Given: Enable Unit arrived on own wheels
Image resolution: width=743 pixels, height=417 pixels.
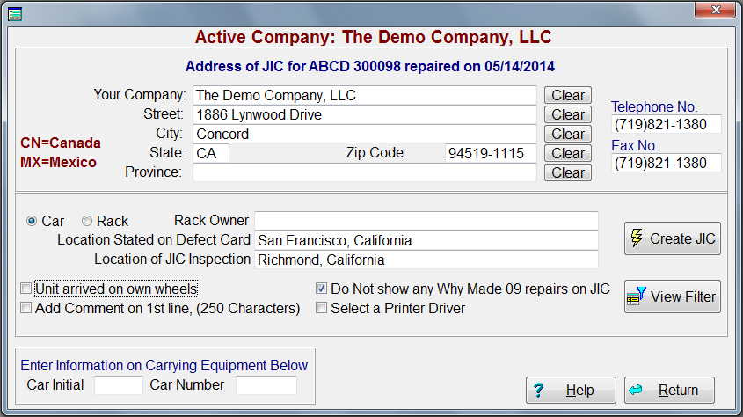Looking at the screenshot, I should 26,289.
